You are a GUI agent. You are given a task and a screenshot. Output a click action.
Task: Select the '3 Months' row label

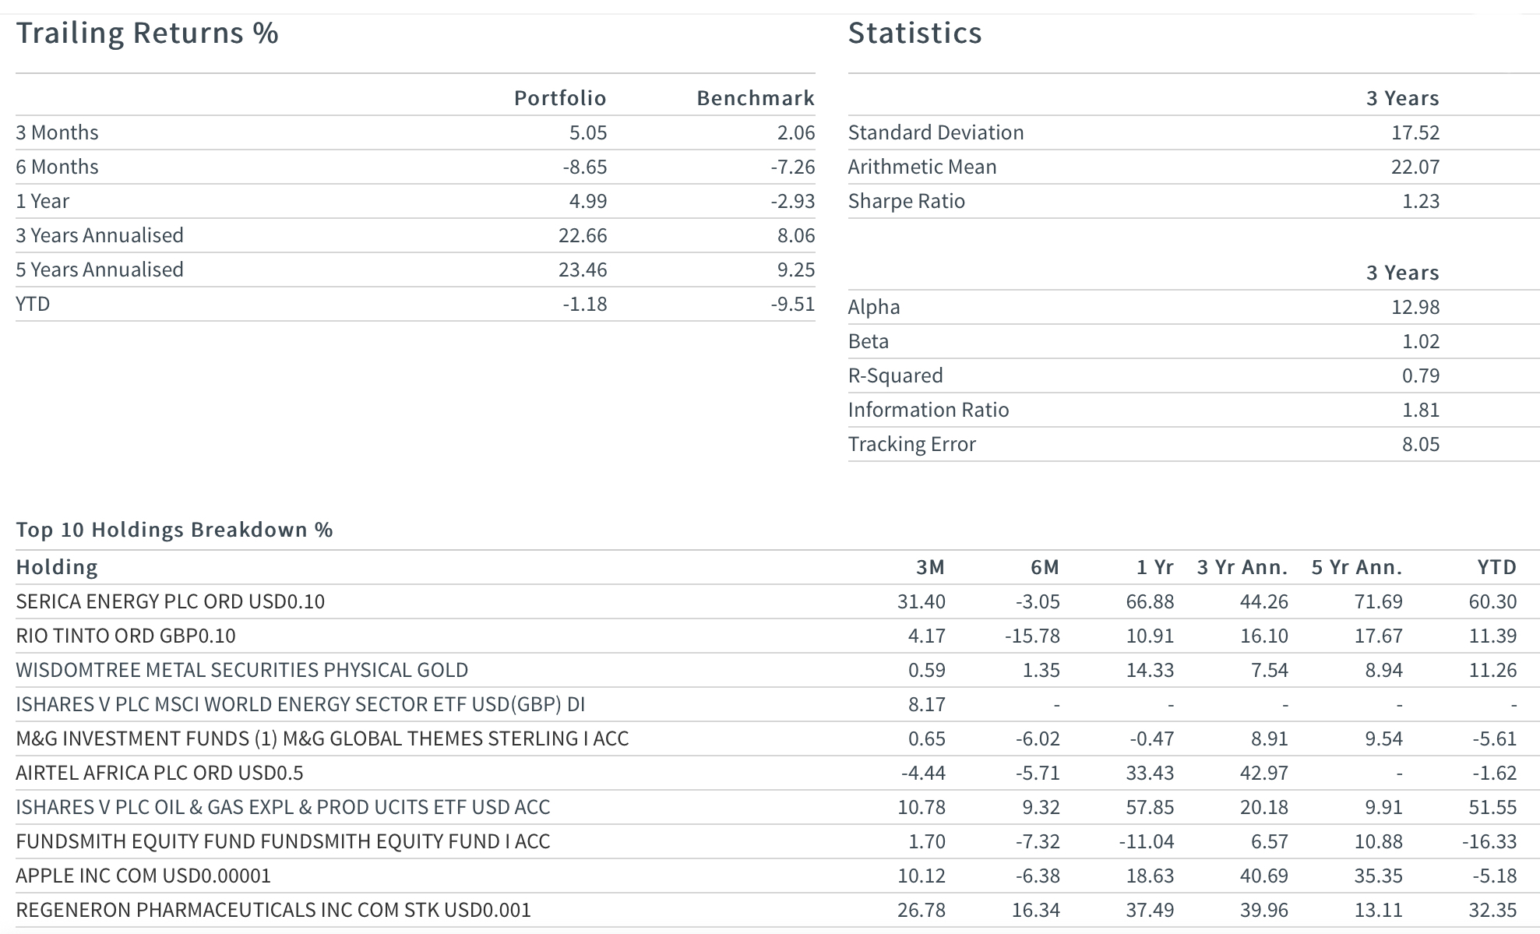pos(57,132)
